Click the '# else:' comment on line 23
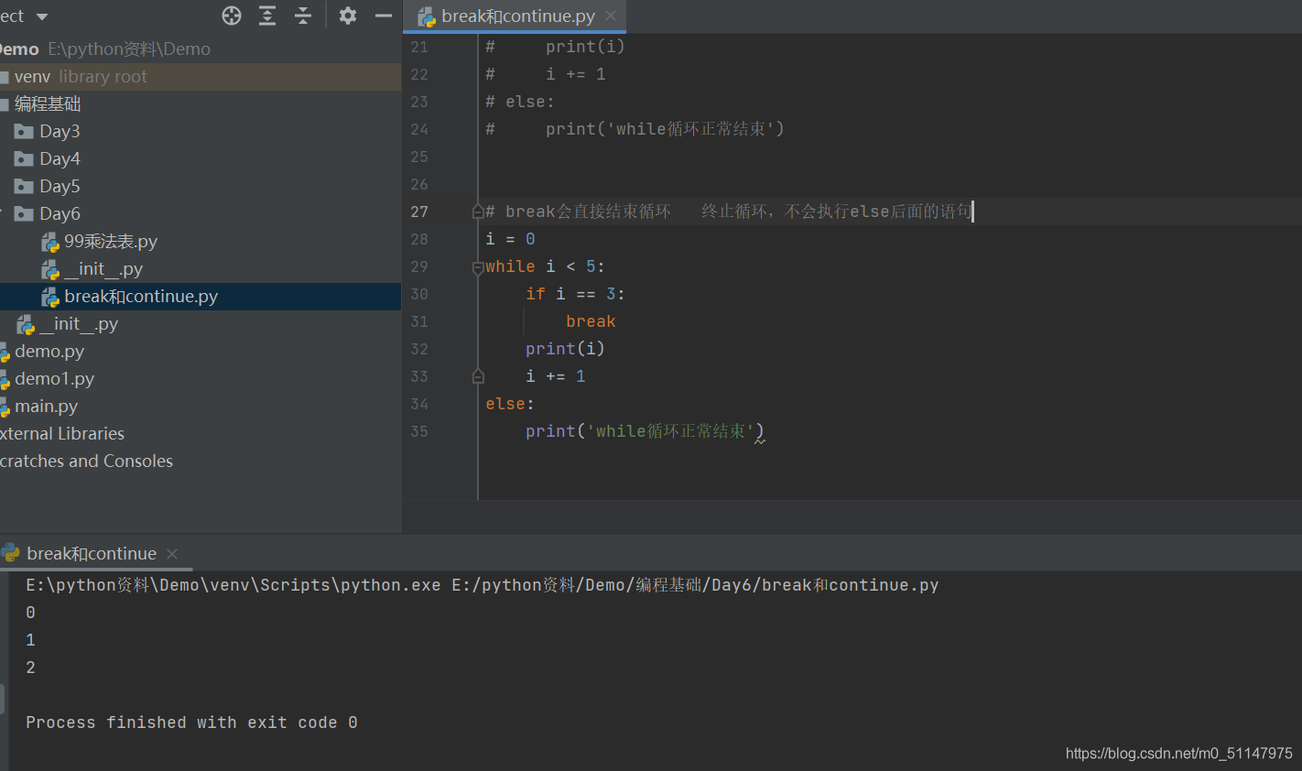The width and height of the screenshot is (1302, 771). click(519, 102)
